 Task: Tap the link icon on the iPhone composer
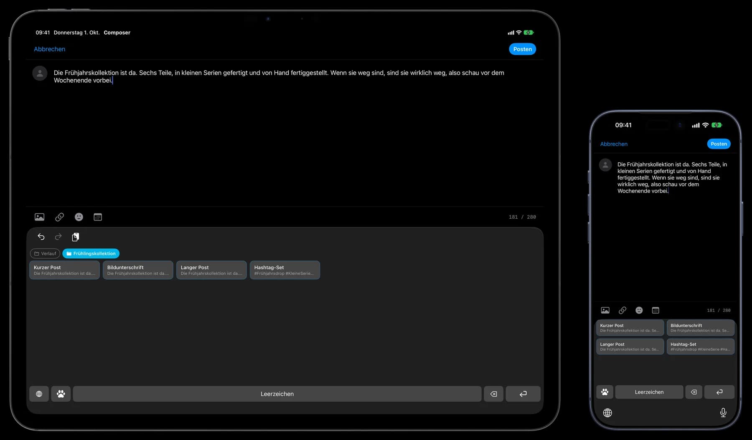pos(622,310)
